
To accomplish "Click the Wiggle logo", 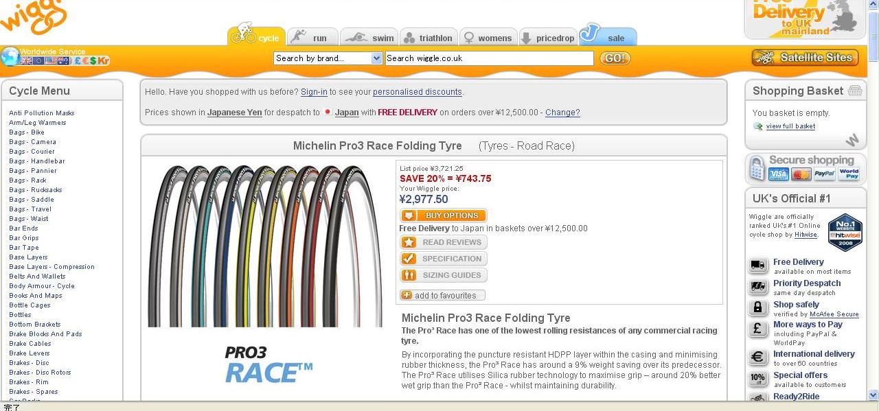I will tap(33, 17).
